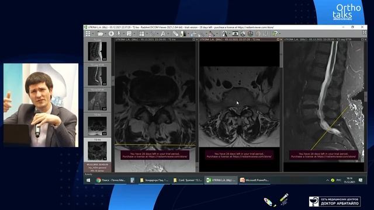Image resolution: width=374 pixels, height=210 pixels.
Task: Open dropdown arrow beside PACS download icon
Action: (x=124, y=34)
